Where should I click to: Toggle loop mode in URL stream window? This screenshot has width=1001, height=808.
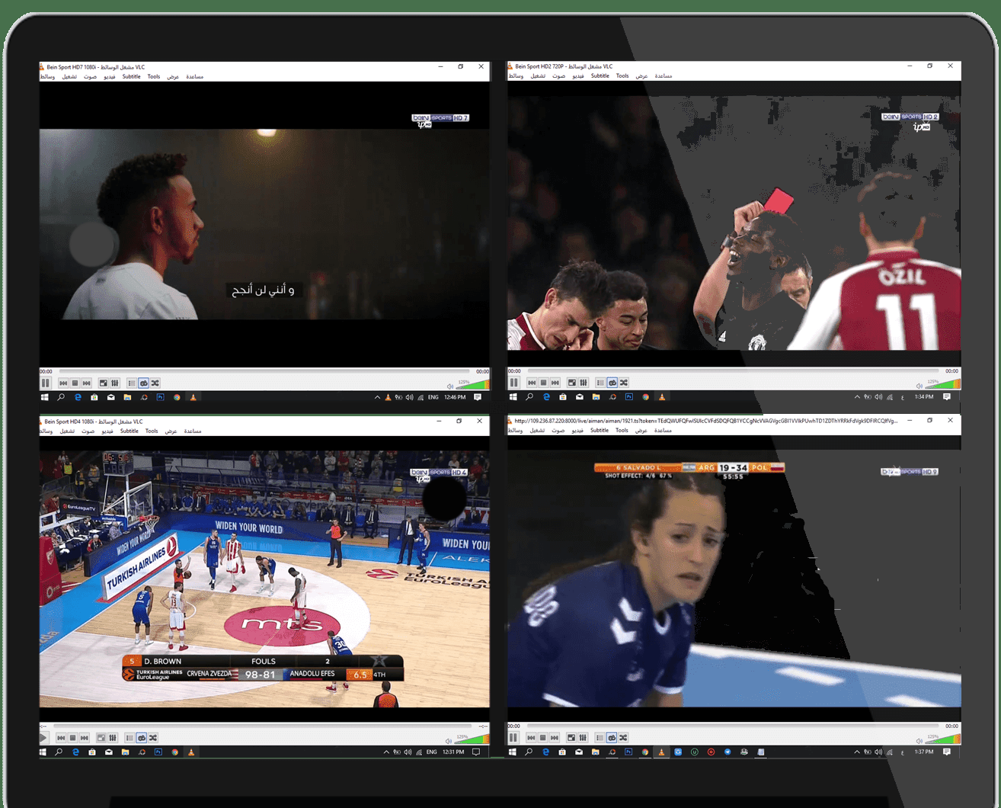611,737
